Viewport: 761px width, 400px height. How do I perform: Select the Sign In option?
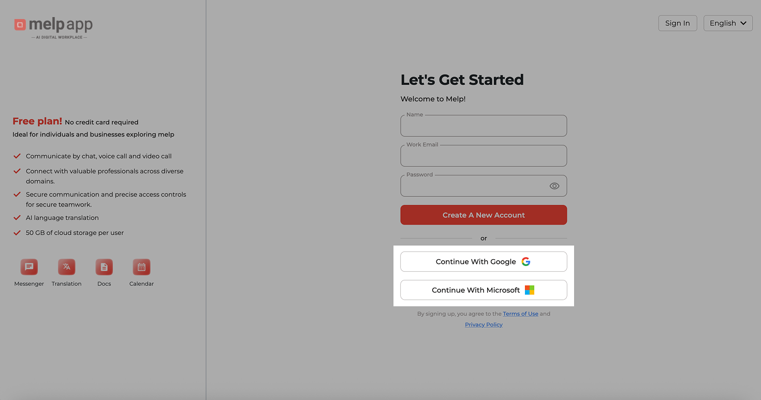[678, 23]
